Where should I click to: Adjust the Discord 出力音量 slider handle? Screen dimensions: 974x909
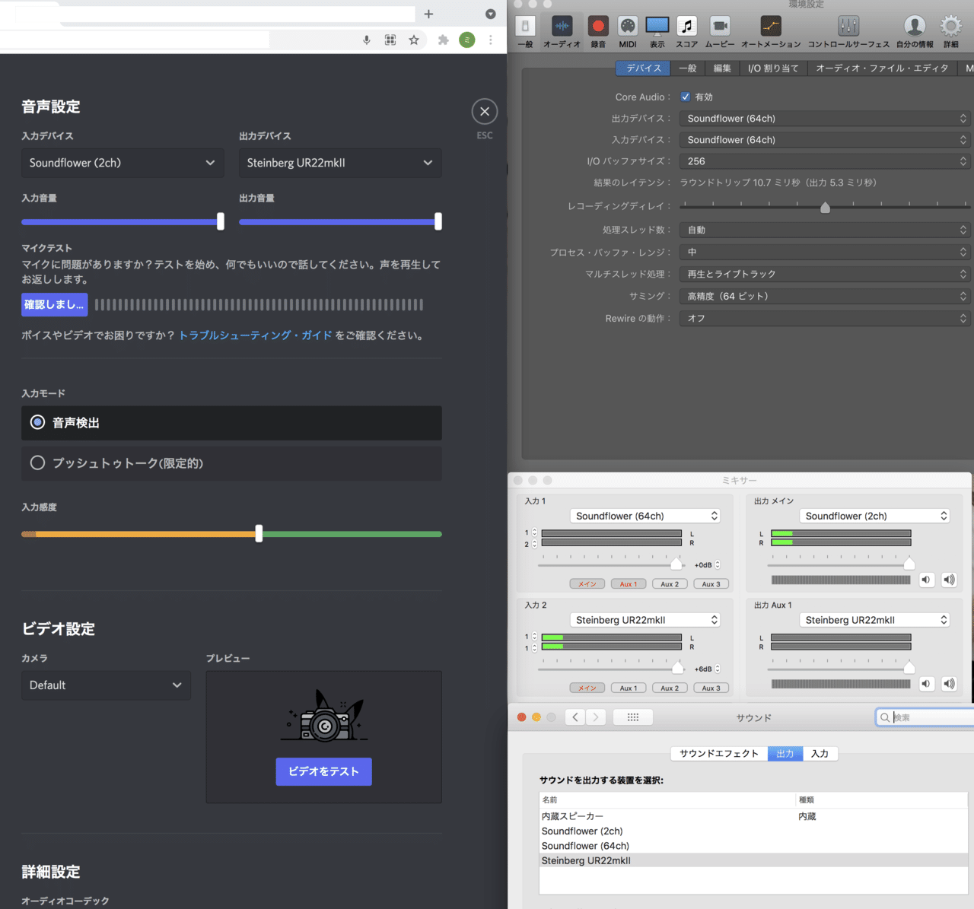pyautogui.click(x=438, y=221)
